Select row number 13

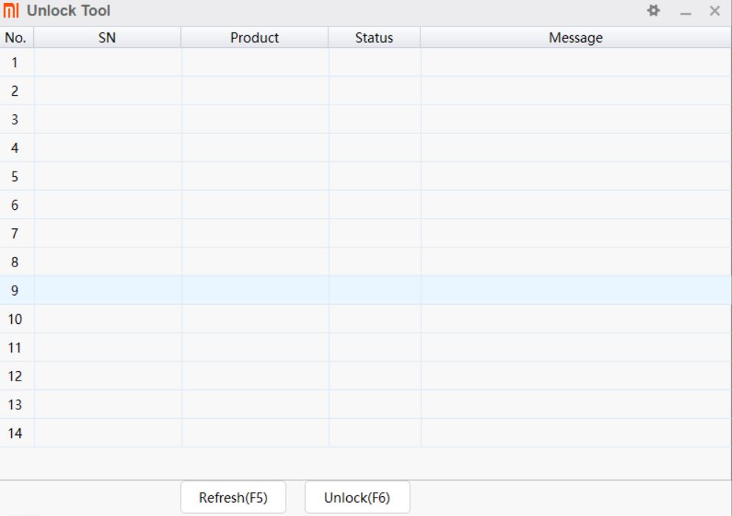click(365, 405)
